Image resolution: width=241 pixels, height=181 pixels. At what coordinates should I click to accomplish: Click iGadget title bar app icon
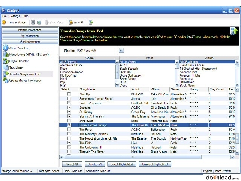[x=3, y=11]
